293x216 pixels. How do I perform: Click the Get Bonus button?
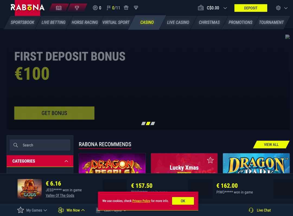tap(54, 113)
